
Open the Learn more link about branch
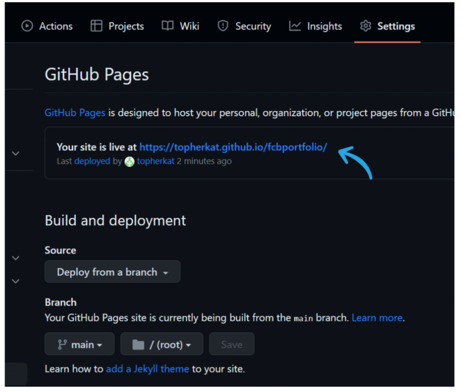coord(377,318)
